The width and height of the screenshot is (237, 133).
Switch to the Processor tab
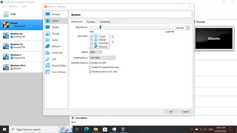(x=91, y=22)
